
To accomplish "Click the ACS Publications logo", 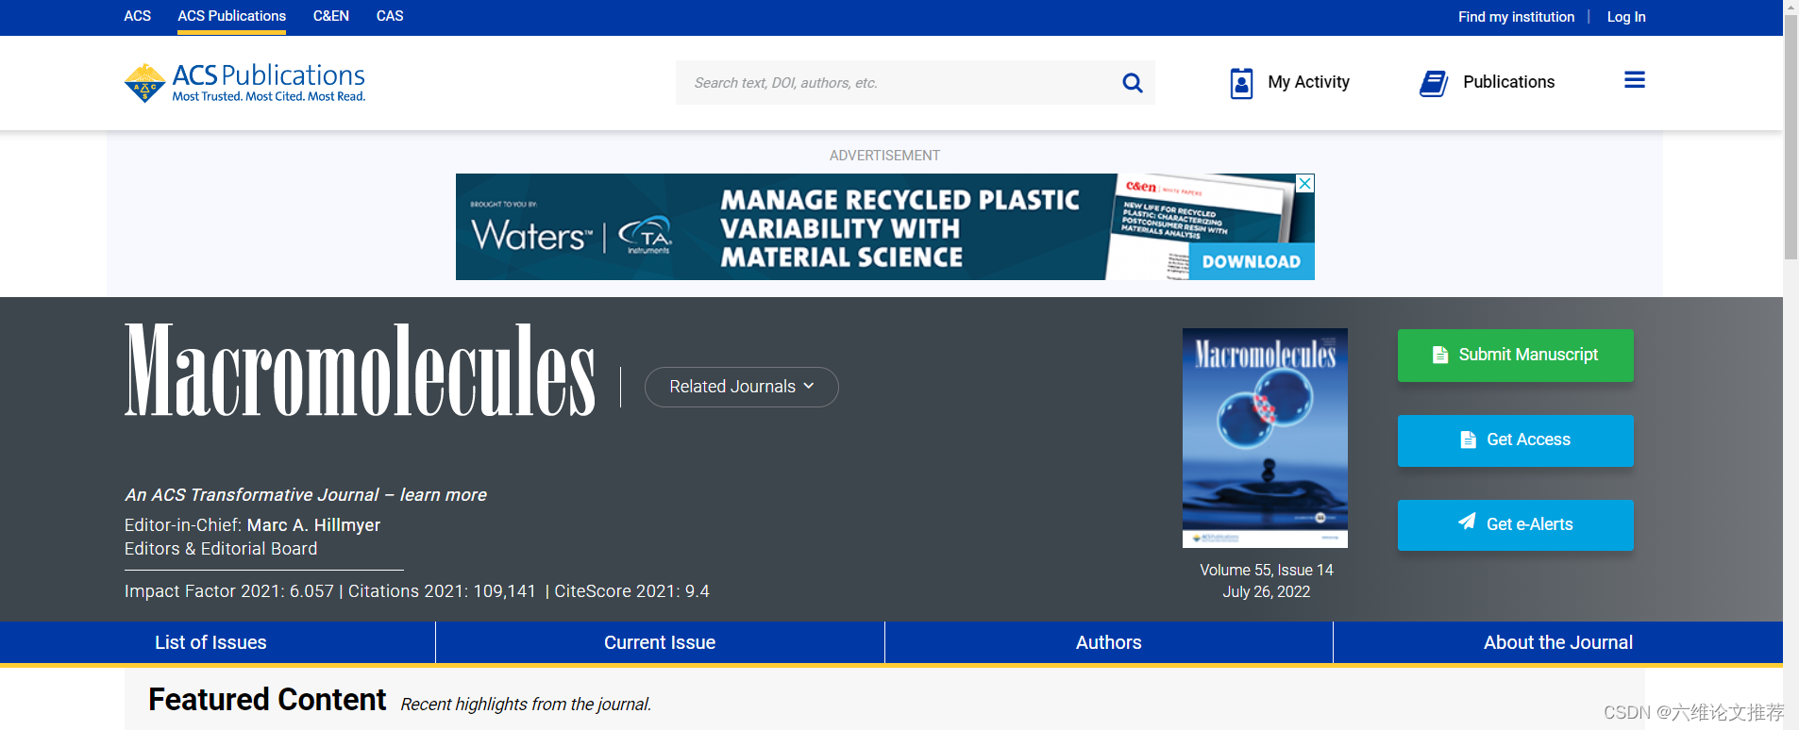I will tap(244, 83).
